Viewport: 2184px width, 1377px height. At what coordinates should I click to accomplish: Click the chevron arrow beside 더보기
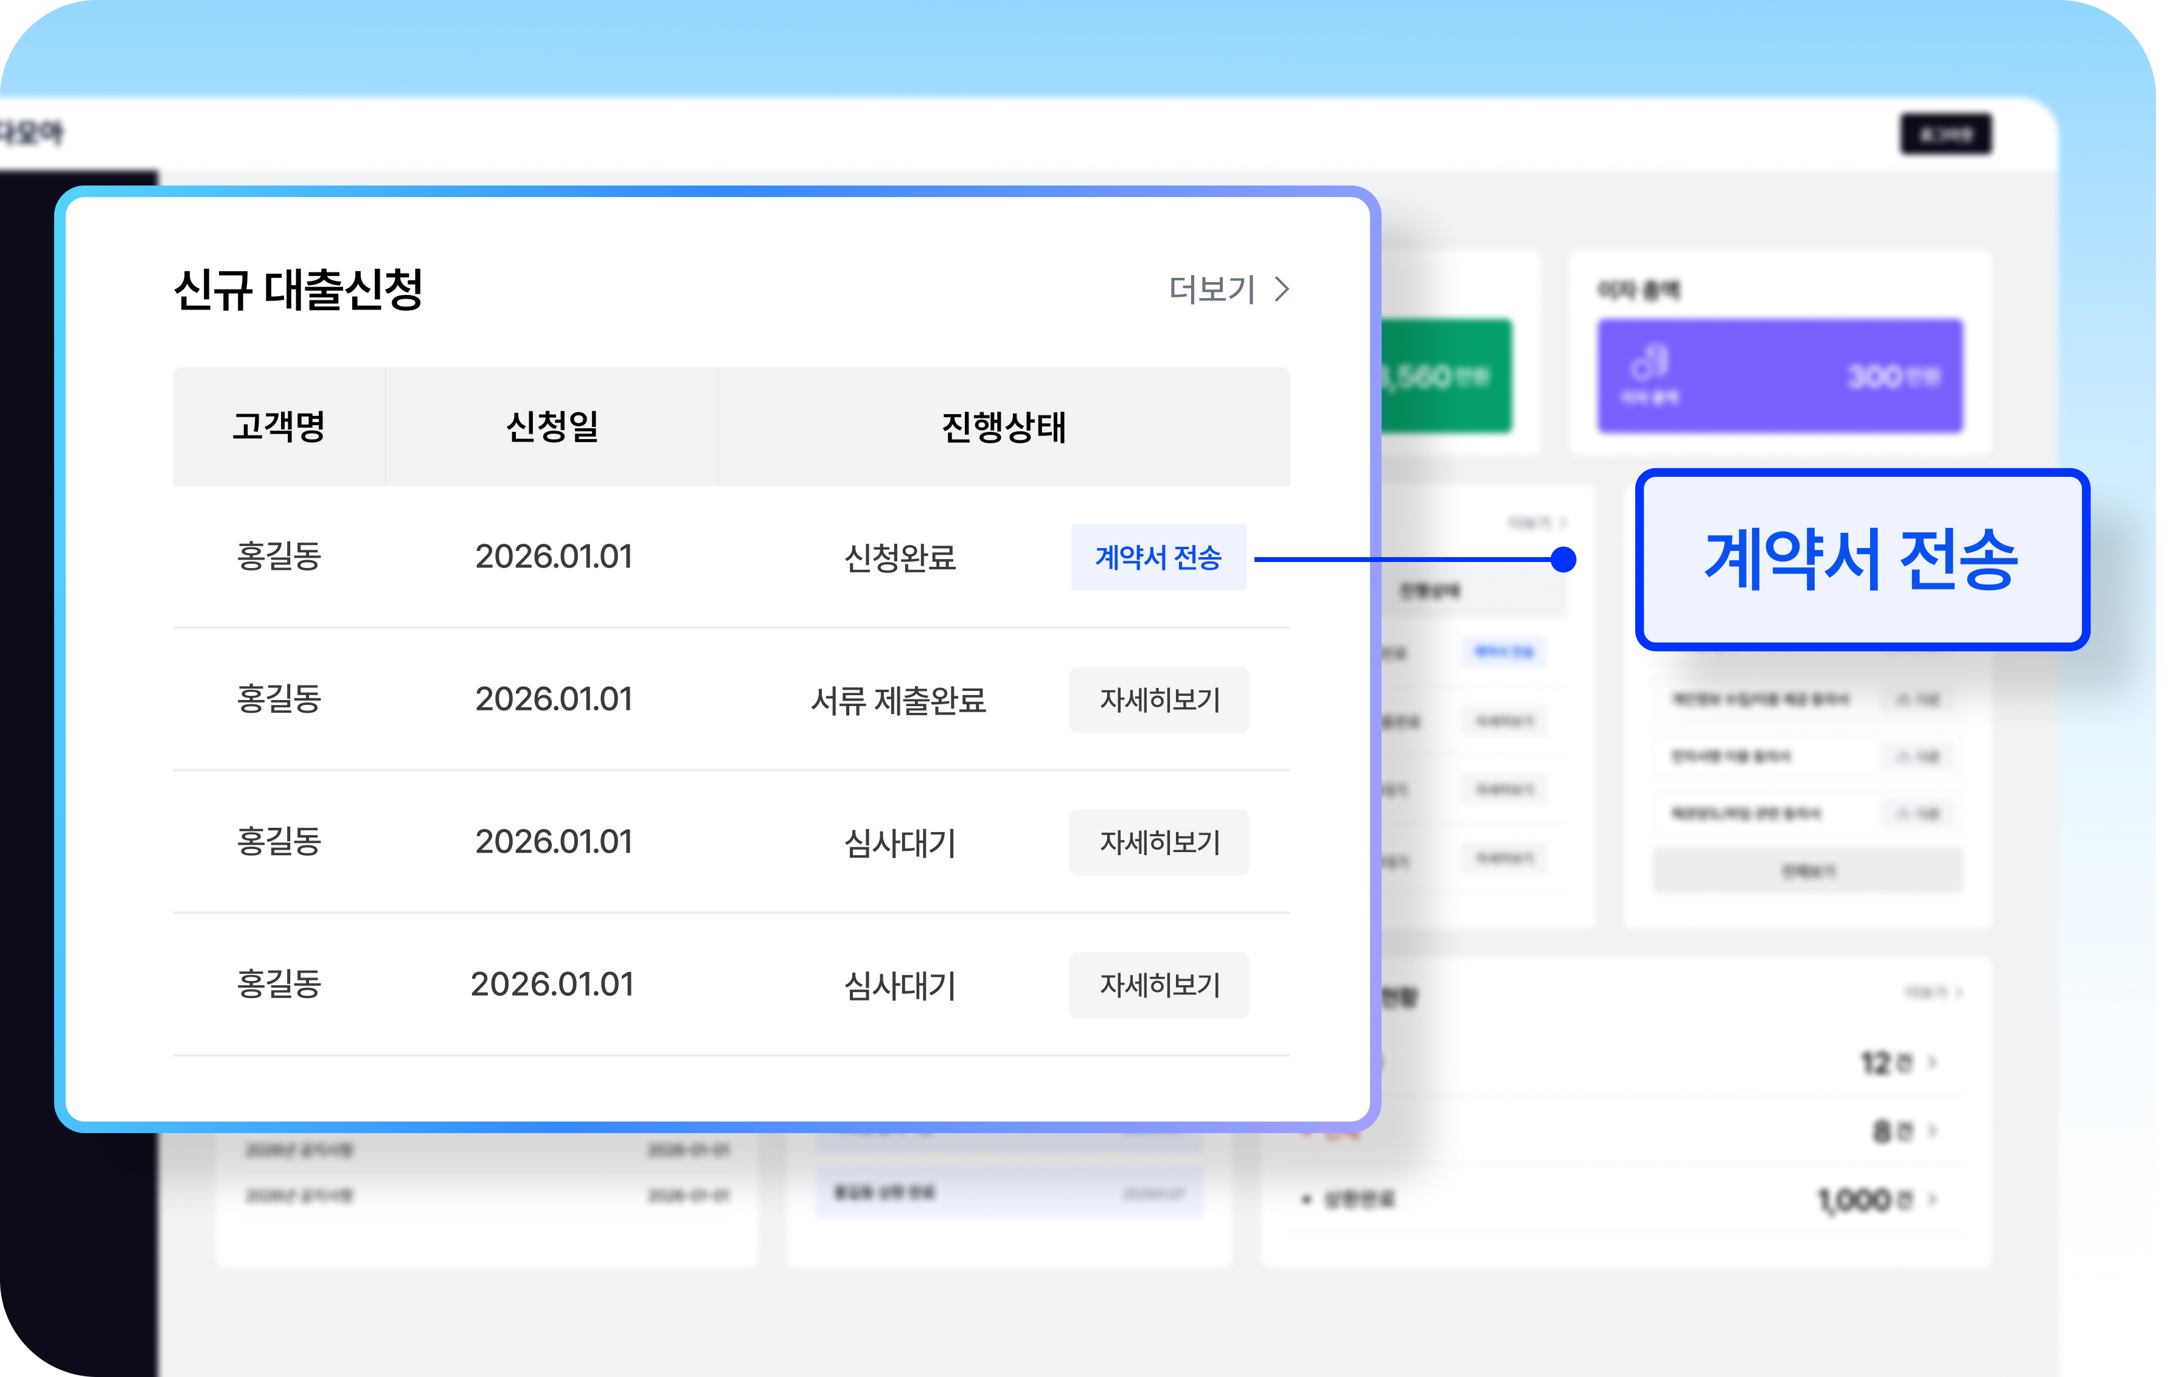coord(1282,289)
